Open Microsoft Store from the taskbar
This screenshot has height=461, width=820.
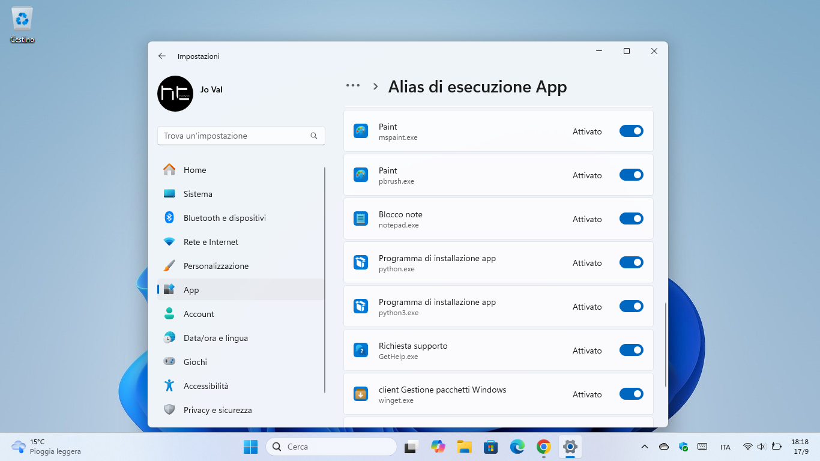[490, 447]
